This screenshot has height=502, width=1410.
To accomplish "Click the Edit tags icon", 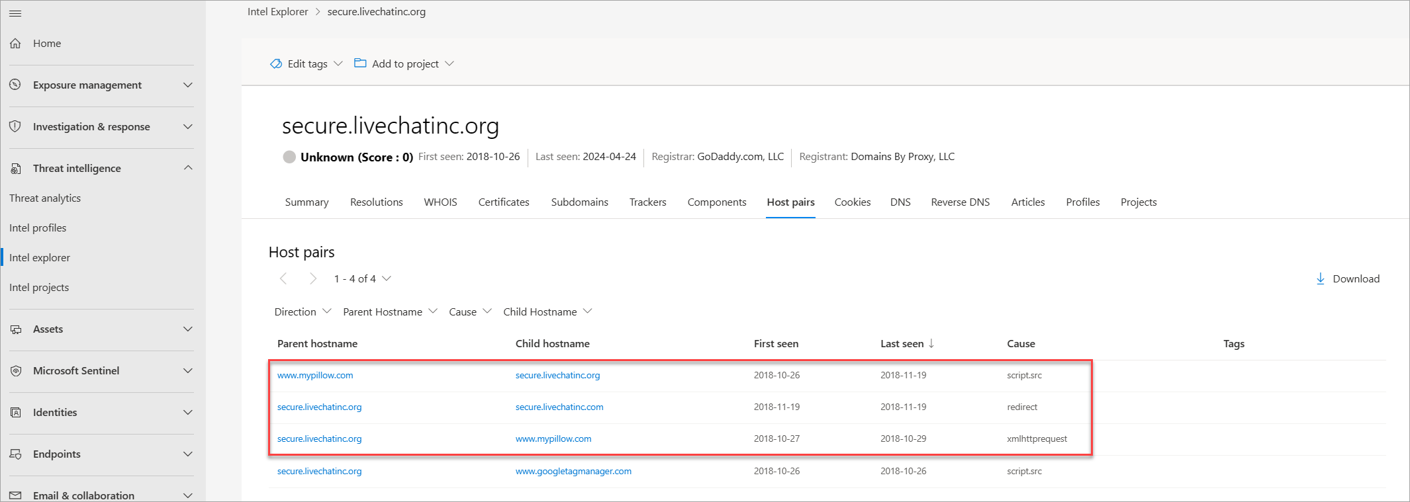I will [x=276, y=64].
